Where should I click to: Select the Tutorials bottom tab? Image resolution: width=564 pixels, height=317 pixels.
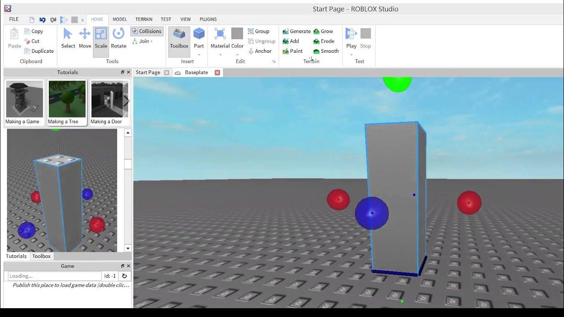pyautogui.click(x=16, y=256)
